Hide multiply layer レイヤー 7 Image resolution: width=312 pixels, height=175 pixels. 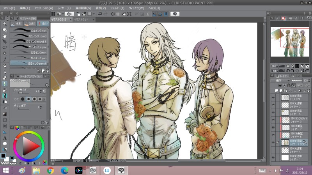pos(273,127)
